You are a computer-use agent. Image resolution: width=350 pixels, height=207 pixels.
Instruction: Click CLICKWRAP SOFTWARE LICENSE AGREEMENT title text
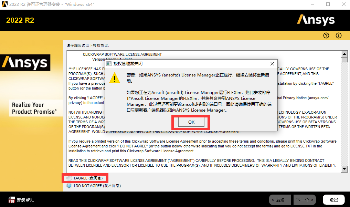point(122,54)
